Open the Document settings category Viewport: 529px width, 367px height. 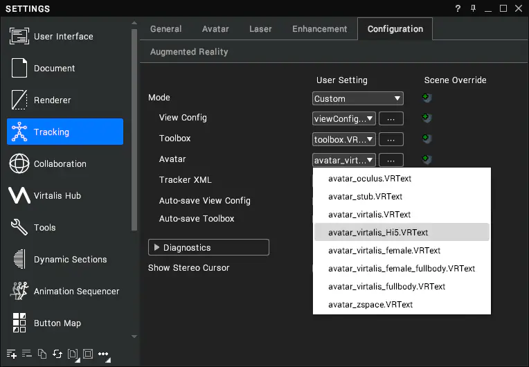tap(65, 68)
